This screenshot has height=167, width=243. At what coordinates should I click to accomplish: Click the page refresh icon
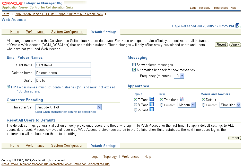click(x=238, y=26)
